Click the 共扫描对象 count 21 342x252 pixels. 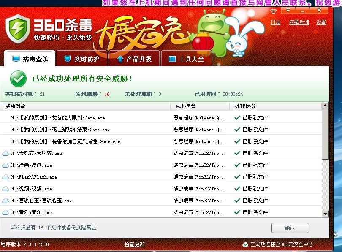click(x=42, y=94)
